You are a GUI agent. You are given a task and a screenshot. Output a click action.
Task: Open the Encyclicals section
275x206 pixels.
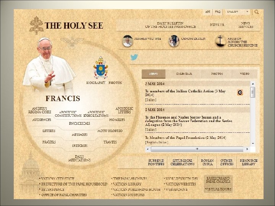click(x=79, y=124)
